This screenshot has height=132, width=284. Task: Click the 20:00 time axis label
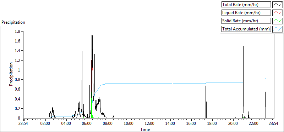point(233,124)
